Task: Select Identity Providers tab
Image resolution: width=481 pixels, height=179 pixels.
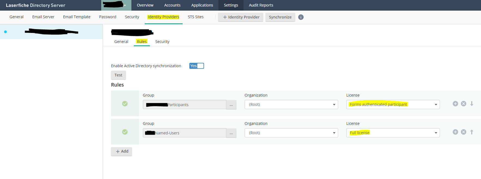Action: click(x=164, y=17)
